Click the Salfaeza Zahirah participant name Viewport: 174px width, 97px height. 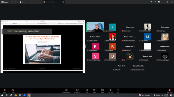pyautogui.click(x=95, y=37)
